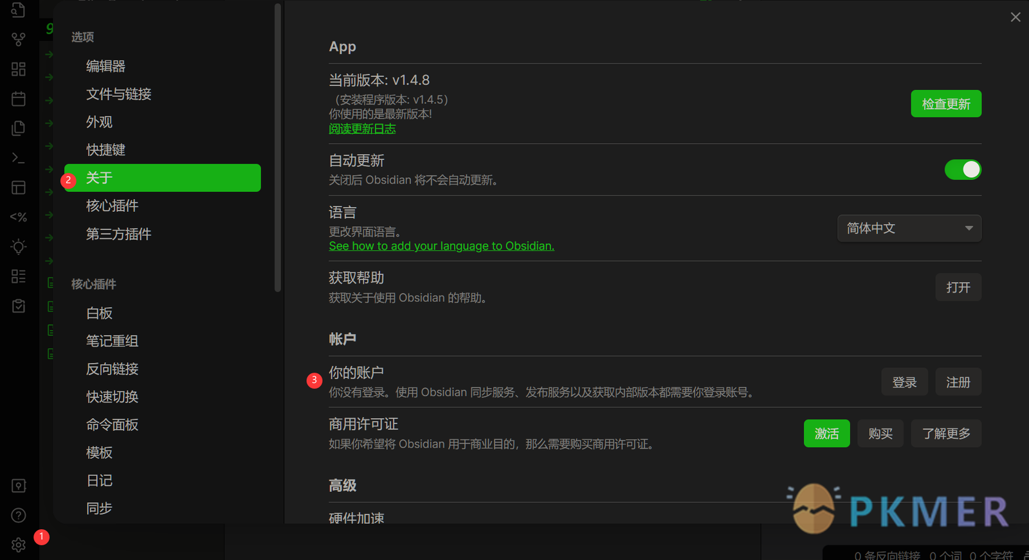Open graph view from the ribbon
Screen dimensions: 1029x560
pyautogui.click(x=19, y=39)
